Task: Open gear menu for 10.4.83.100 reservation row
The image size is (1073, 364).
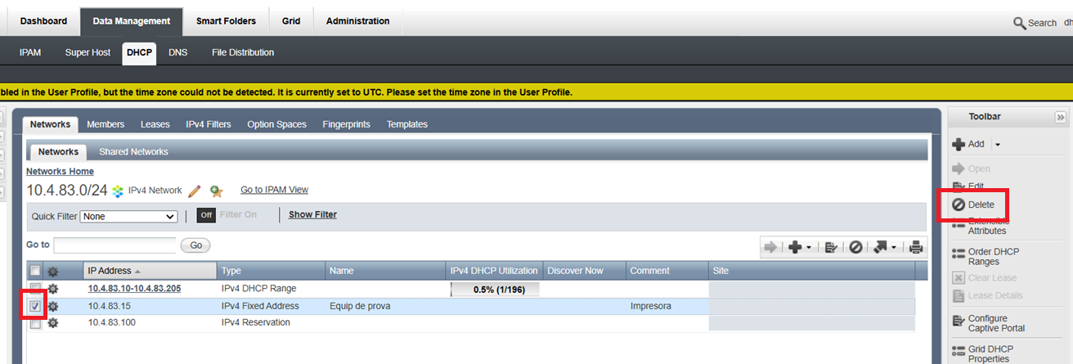Action: click(x=53, y=322)
